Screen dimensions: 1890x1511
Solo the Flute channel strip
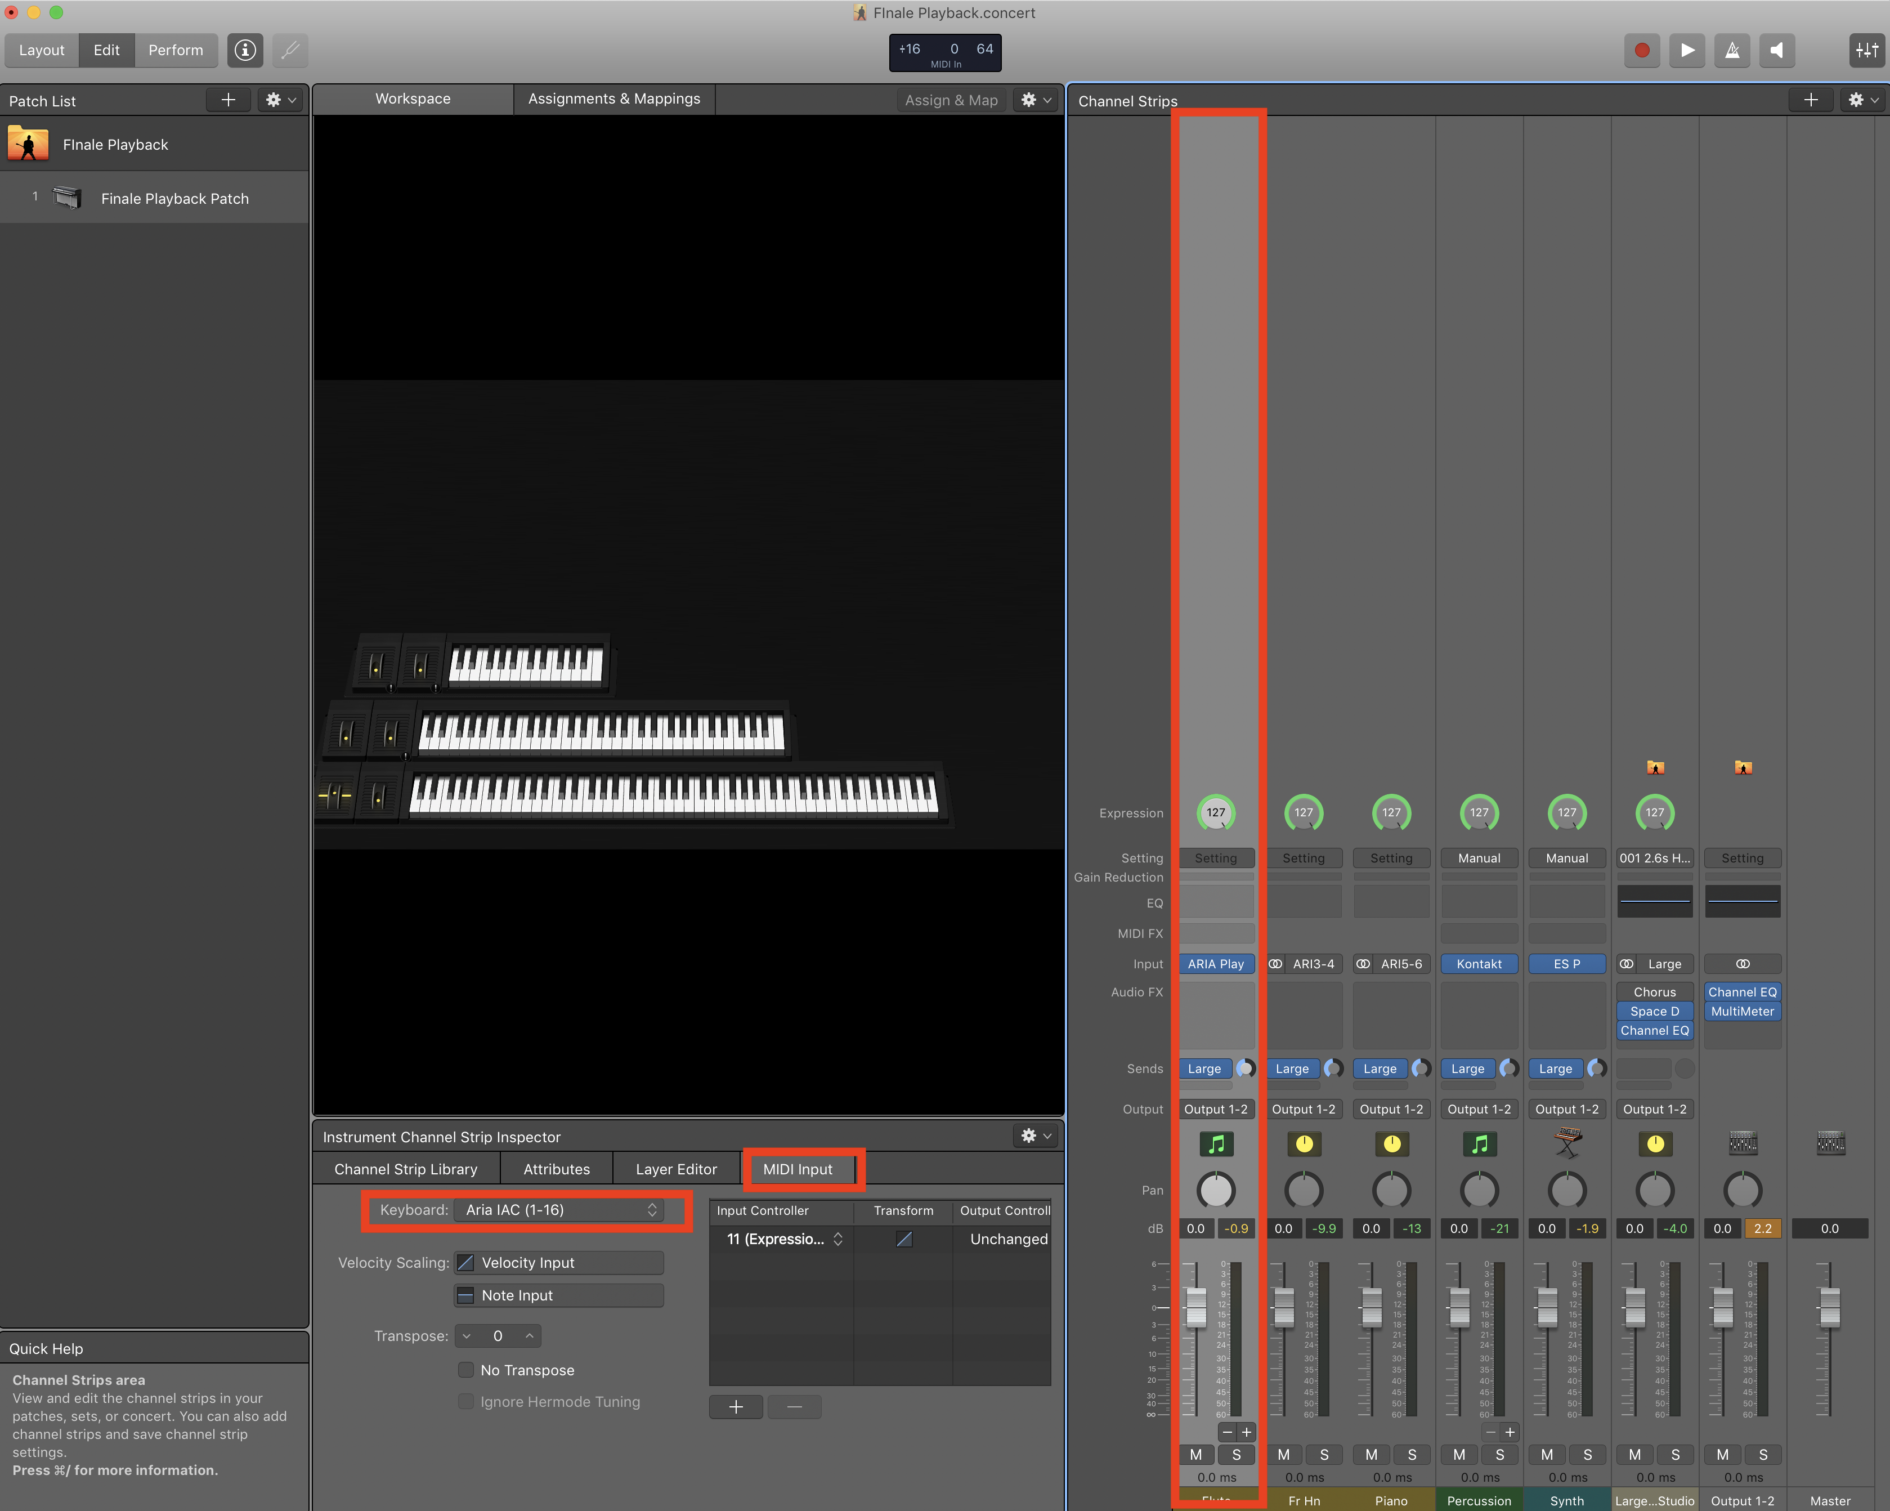click(1236, 1455)
